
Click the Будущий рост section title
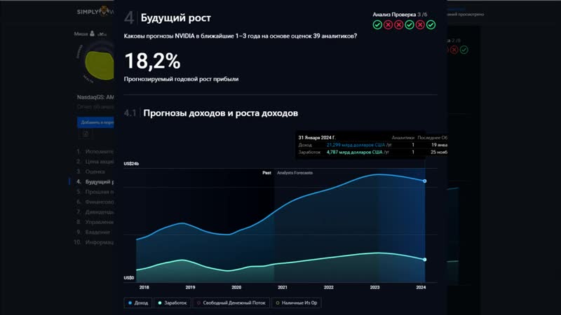pos(176,18)
